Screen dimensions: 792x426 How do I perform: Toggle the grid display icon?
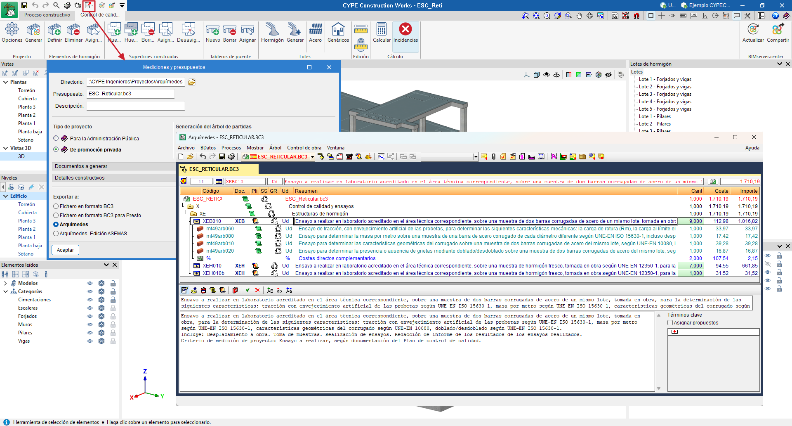click(x=662, y=16)
